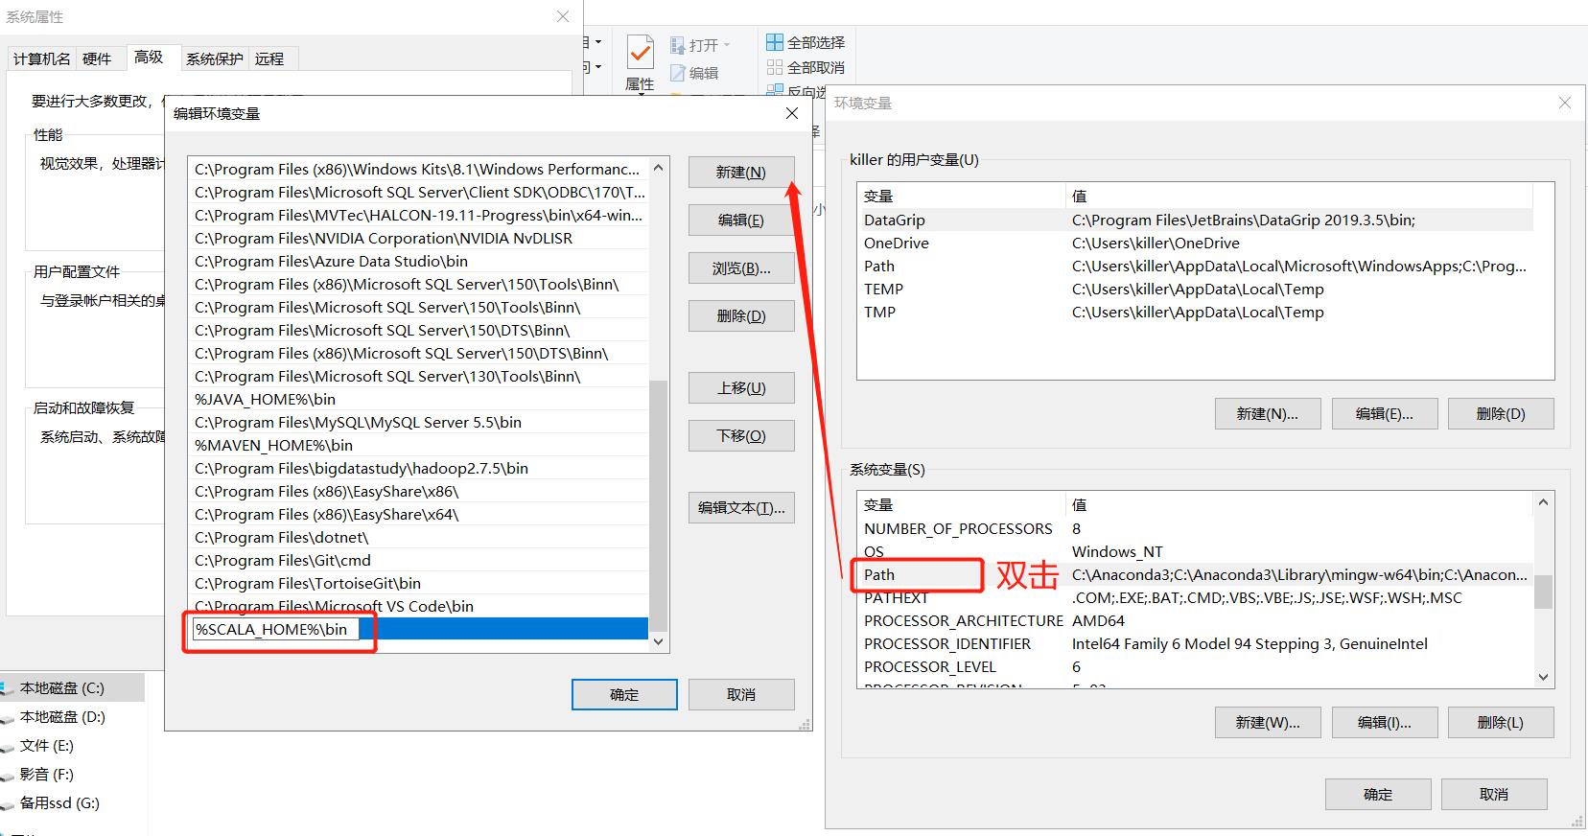Click path list scroll-down arrow
This screenshot has height=836, width=1588.
(x=658, y=641)
